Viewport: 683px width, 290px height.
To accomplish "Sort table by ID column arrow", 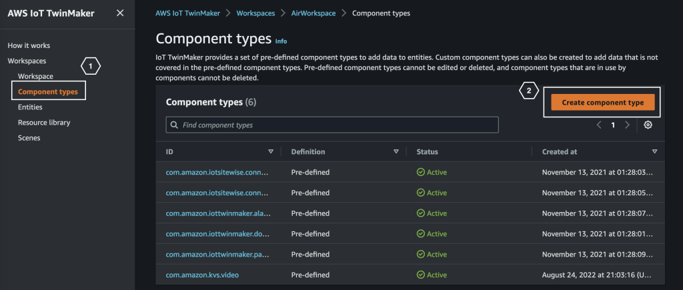I will 270,152.
